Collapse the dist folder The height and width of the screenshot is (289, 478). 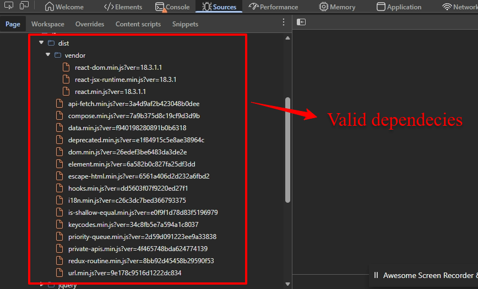41,43
